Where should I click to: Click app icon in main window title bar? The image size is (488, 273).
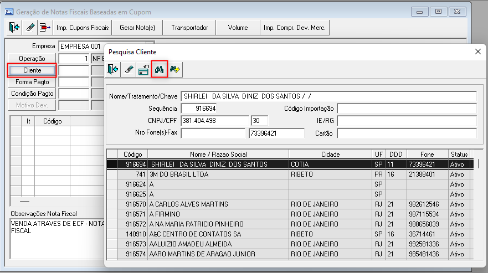point(9,12)
